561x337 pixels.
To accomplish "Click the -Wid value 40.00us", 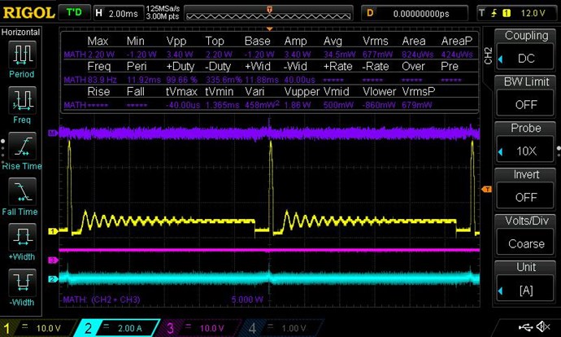I will point(300,80).
